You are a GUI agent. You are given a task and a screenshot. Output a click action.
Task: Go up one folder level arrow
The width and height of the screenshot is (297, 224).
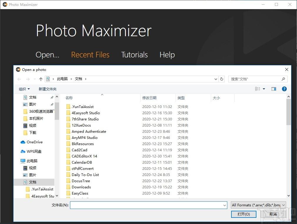41,79
